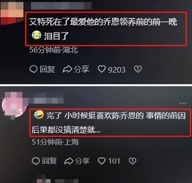The image size is (192, 183).
Task: Click the 回复 label on first comment
Action: pos(48,69)
